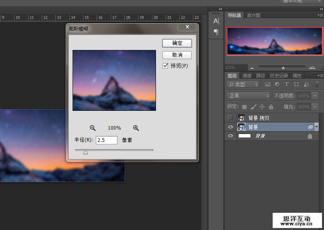Image resolution: width=324 pixels, height=230 pixels.
Task: Hide the selected 背景 smart object layer
Action: 230,127
